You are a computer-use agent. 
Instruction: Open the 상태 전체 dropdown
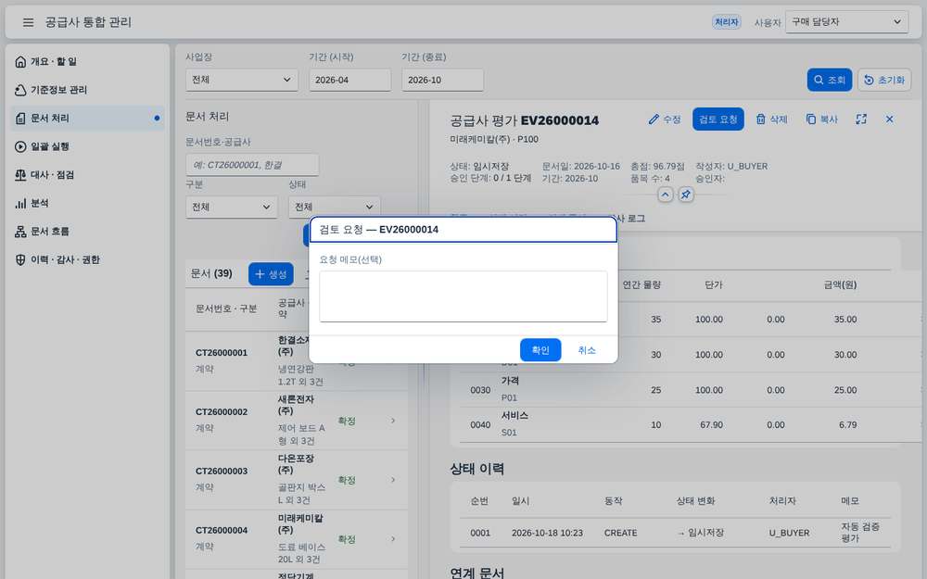pos(335,208)
